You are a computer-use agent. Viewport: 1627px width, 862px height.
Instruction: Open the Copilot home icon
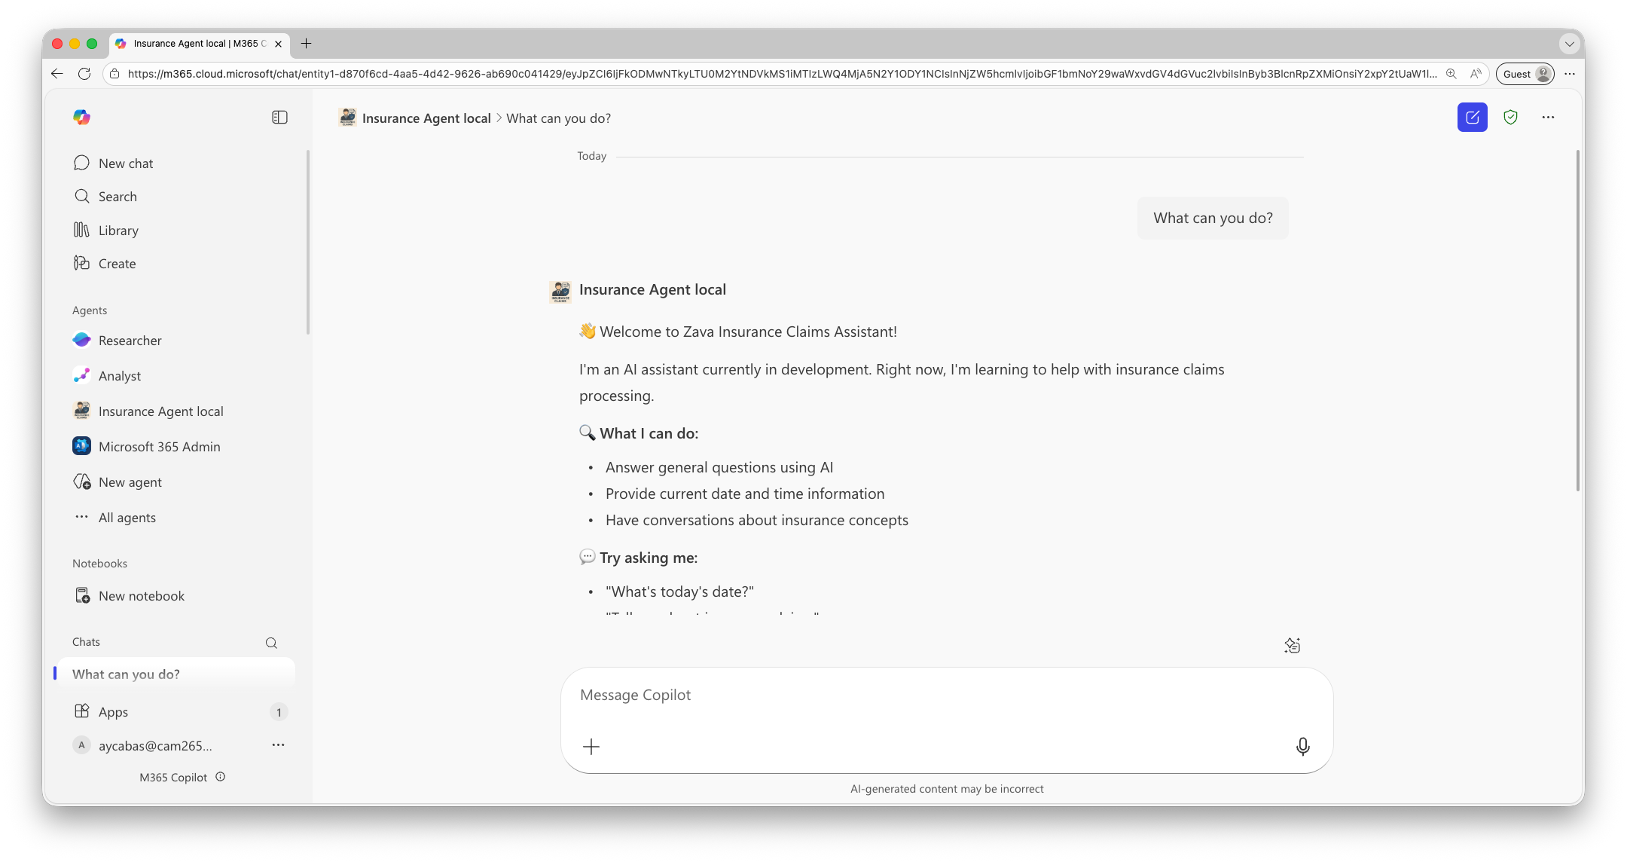point(81,118)
